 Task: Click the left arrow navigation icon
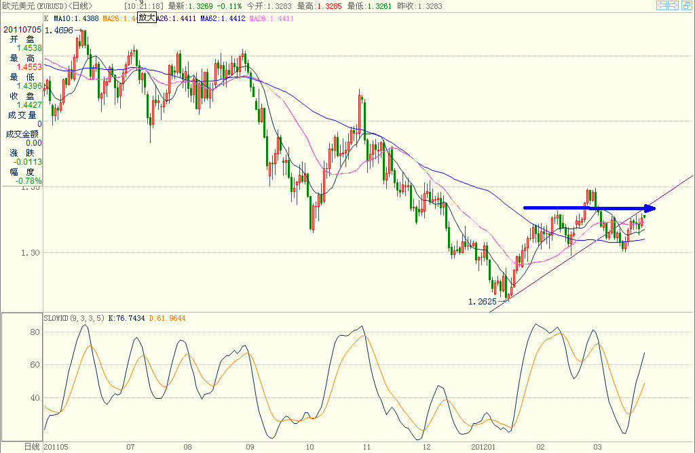(x=661, y=5)
